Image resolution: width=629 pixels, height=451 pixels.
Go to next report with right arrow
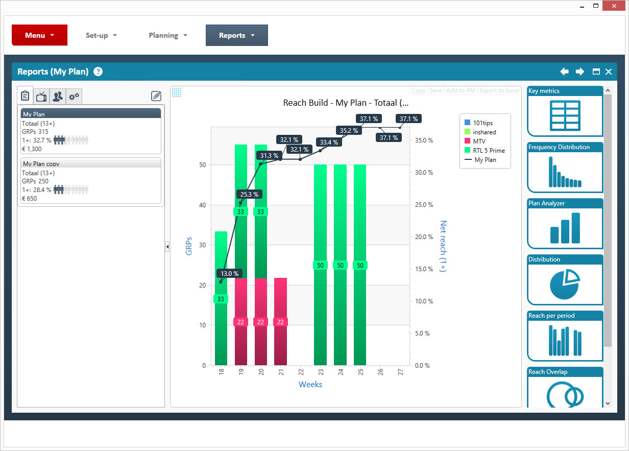click(x=579, y=72)
